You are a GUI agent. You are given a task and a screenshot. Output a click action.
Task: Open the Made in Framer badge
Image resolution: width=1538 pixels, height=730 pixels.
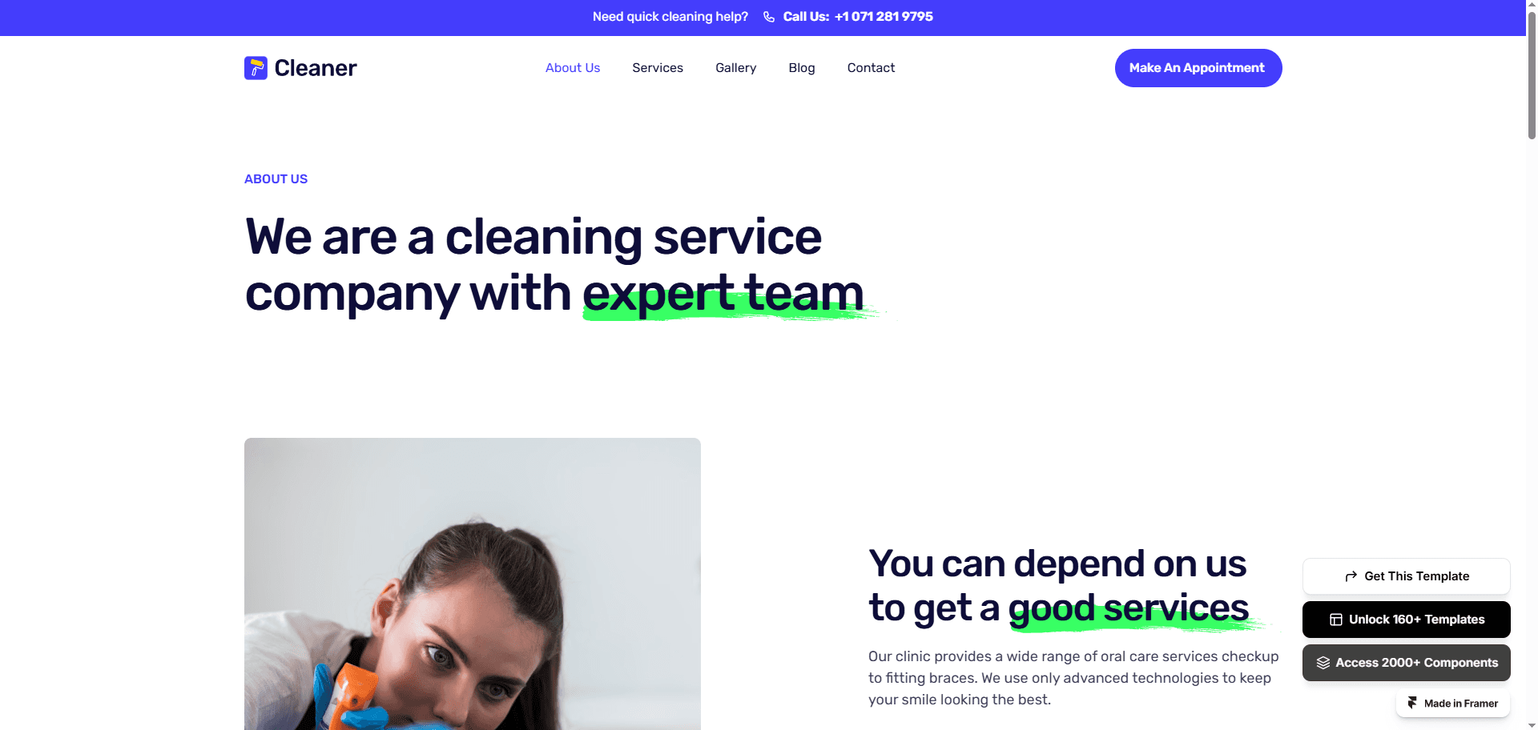pos(1453,704)
